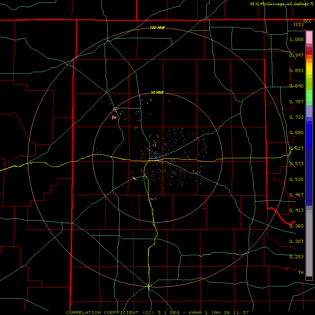Click the 100 NMI range ring label
The image size is (315, 315).
[157, 28]
